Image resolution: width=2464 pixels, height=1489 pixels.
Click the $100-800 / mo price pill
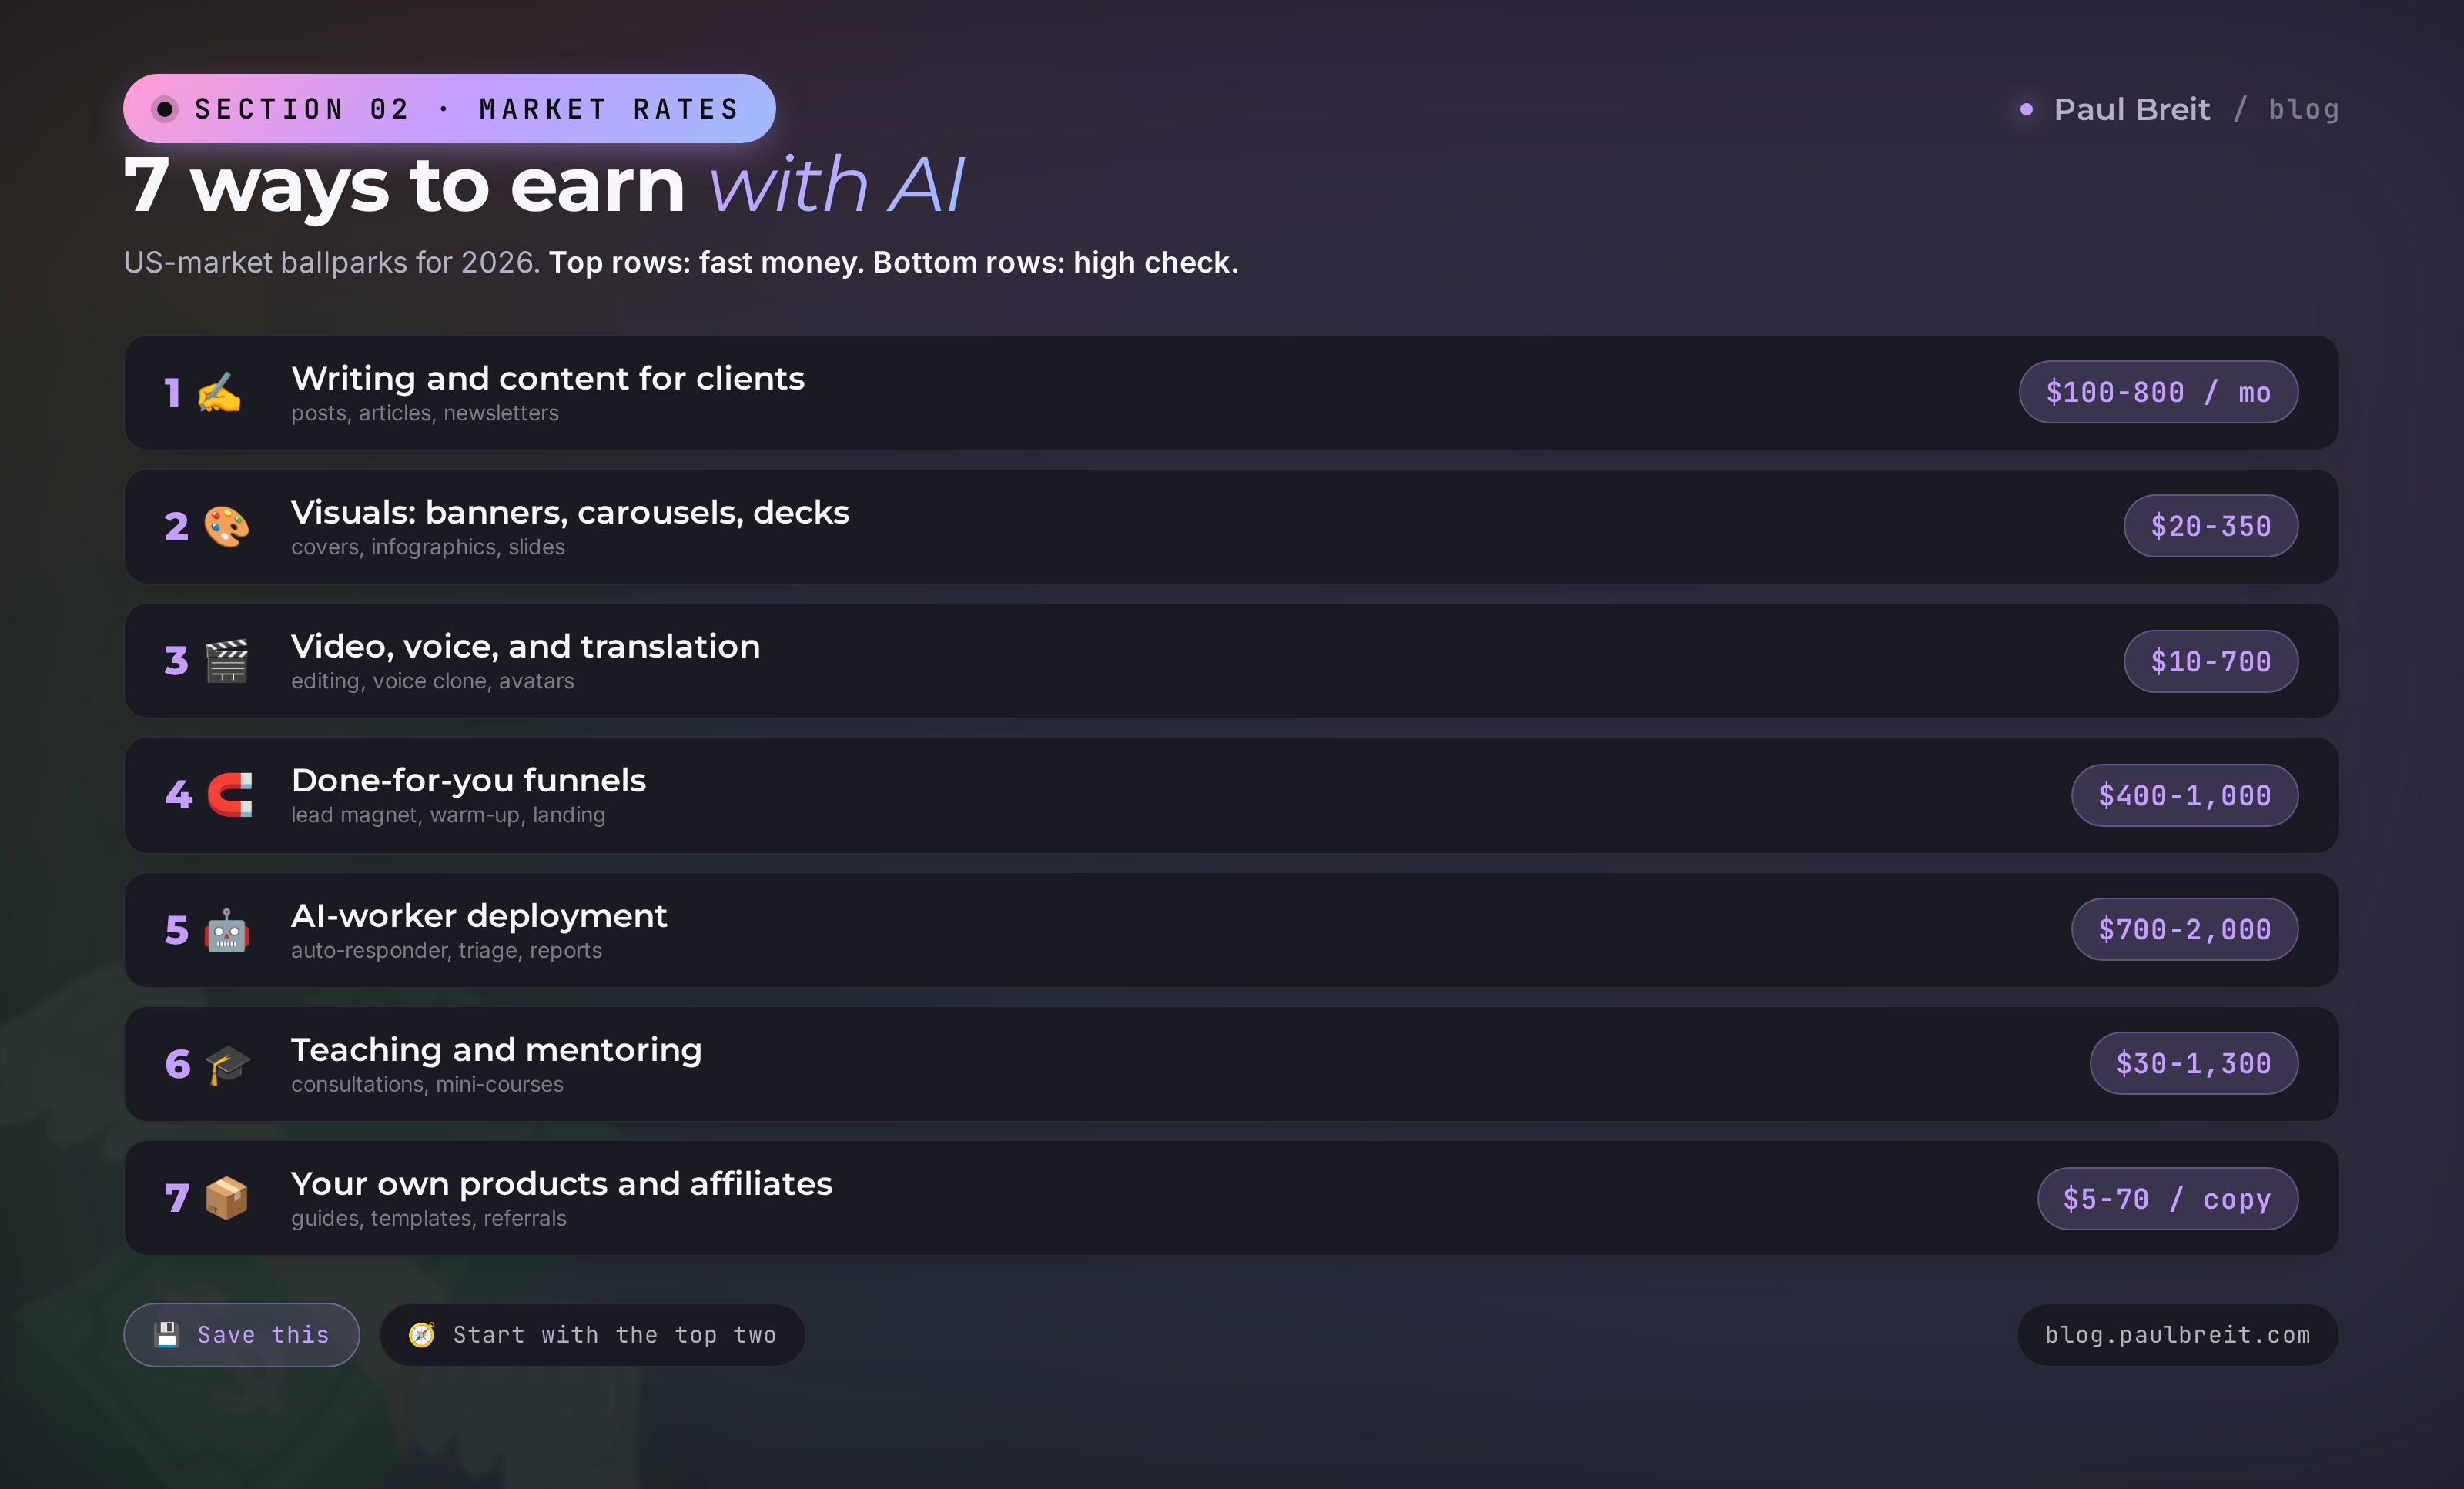coord(2158,392)
